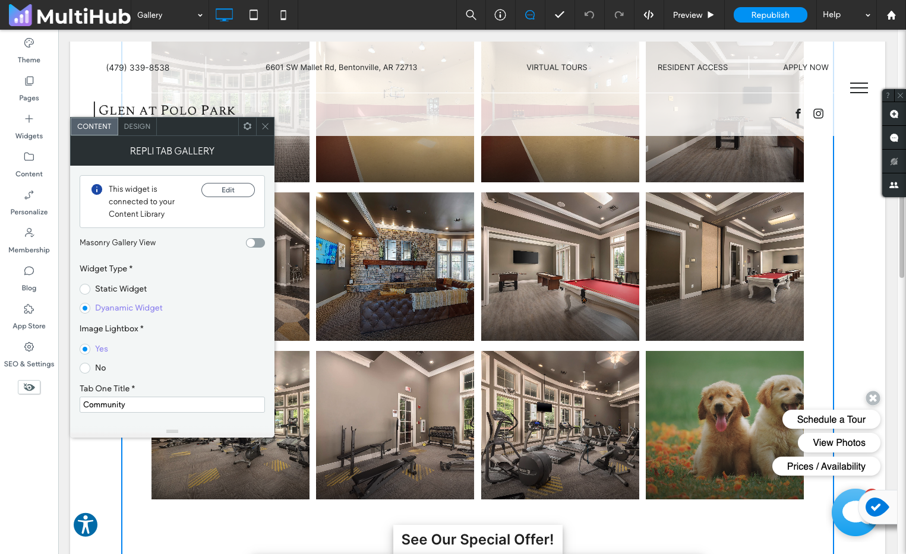
Task: Toggle Masonry Gallery View switch
Action: 255,243
